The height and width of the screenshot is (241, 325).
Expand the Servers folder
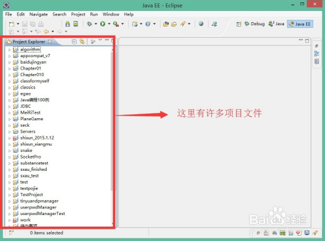click(9, 132)
